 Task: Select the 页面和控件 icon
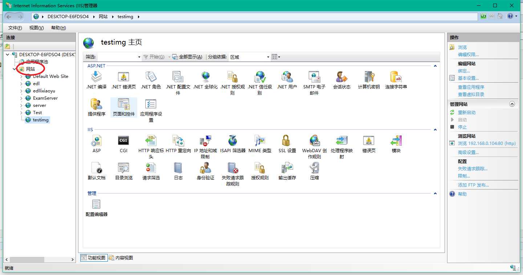point(123,107)
